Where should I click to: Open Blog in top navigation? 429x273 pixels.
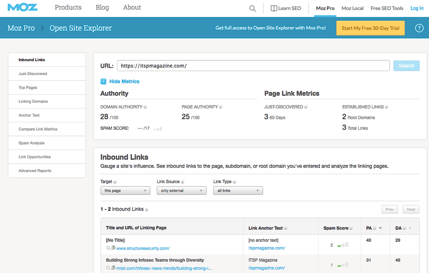coord(102,8)
